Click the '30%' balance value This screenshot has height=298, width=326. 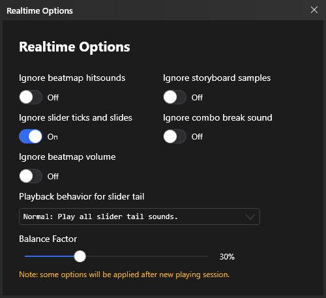(227, 257)
